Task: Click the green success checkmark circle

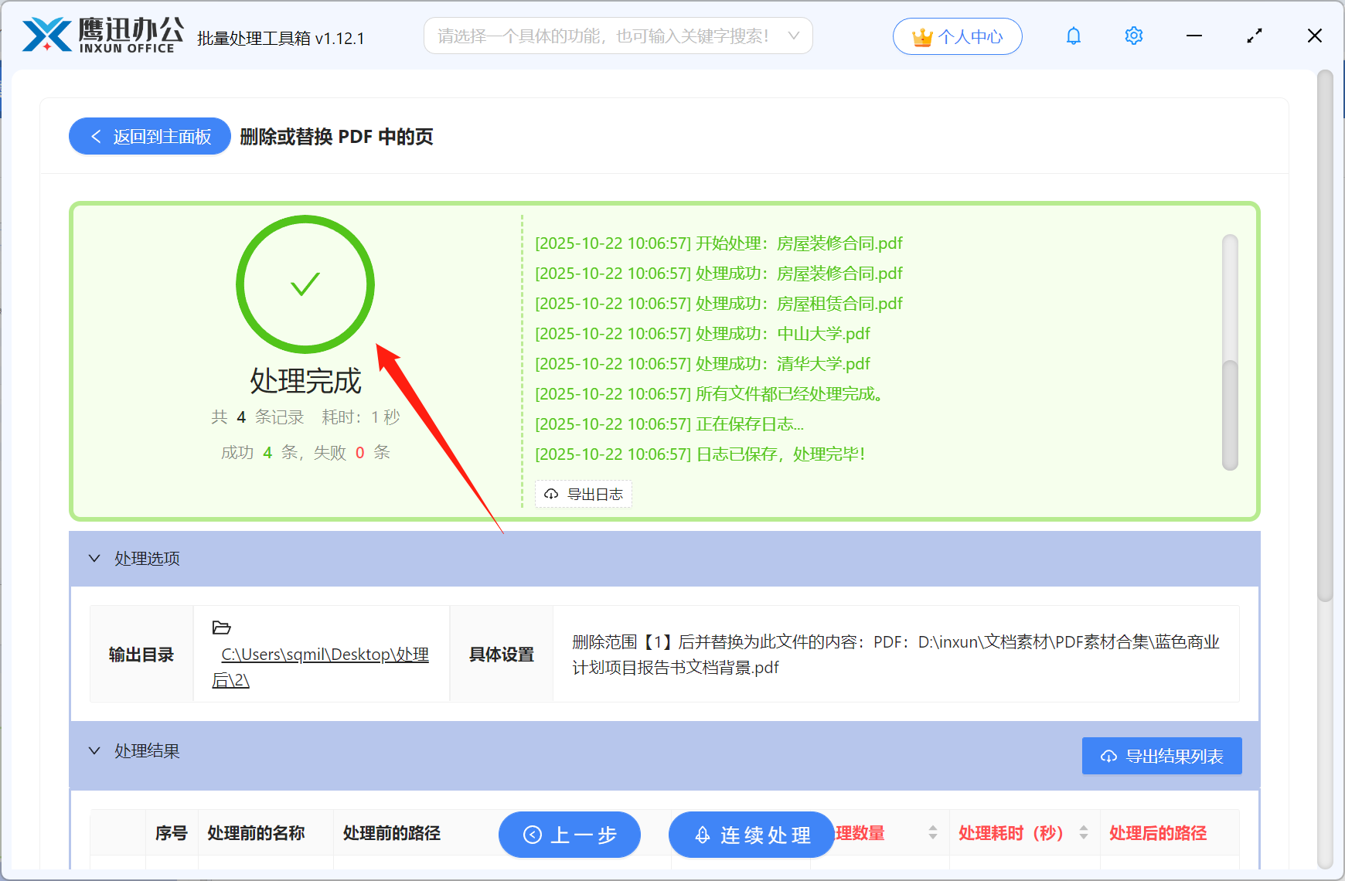Action: tap(305, 284)
